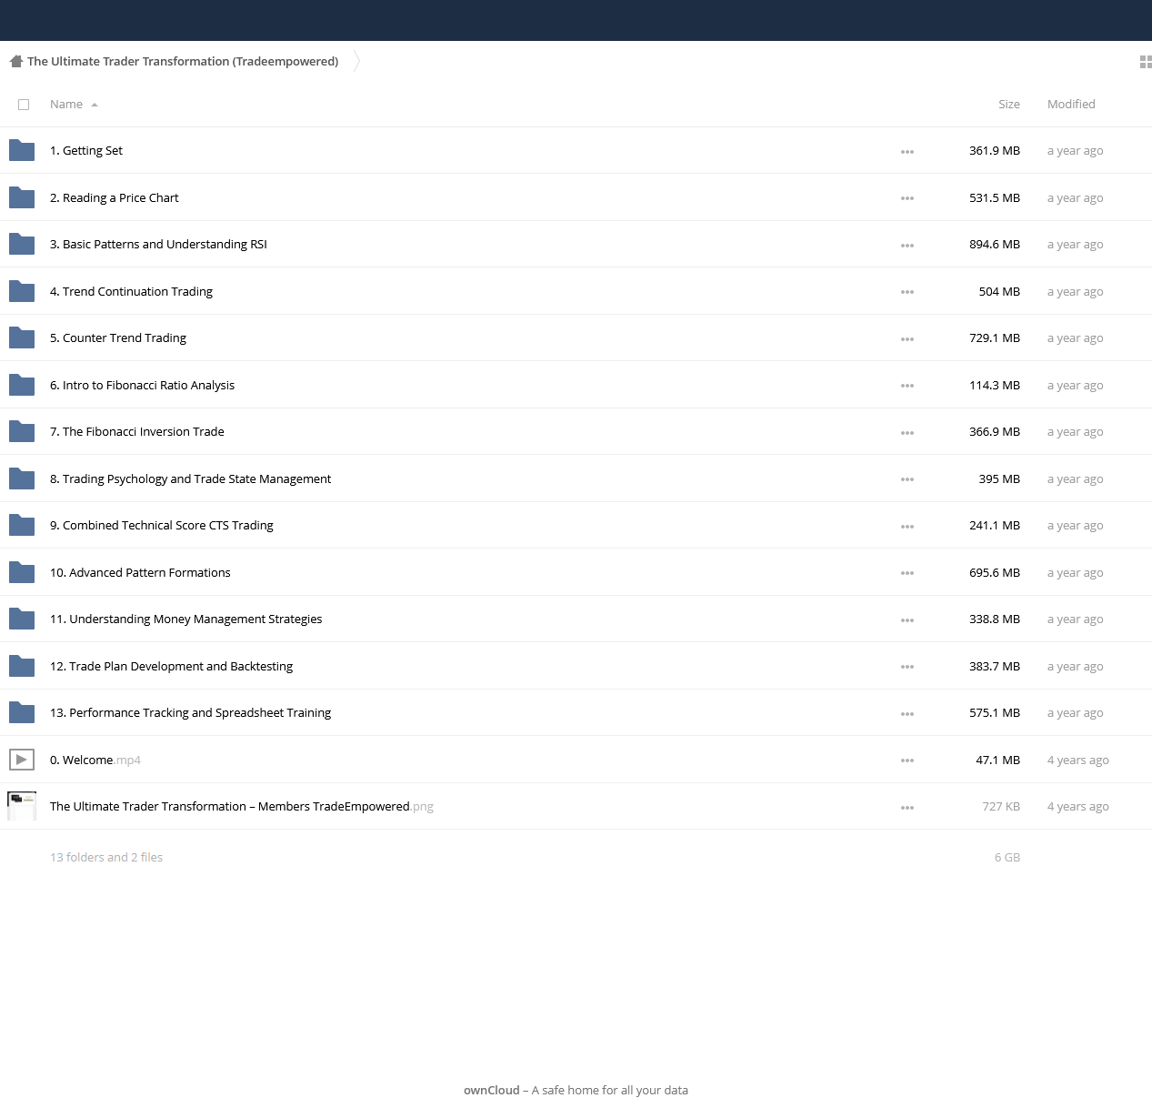Click The Ultimate Trader Transformation breadcrumb
The width and height of the screenshot is (1152, 1118).
[x=183, y=61]
